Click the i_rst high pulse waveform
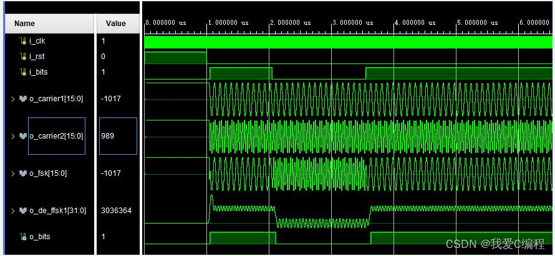Screen dimensions: 555x256 pyautogui.click(x=175, y=57)
